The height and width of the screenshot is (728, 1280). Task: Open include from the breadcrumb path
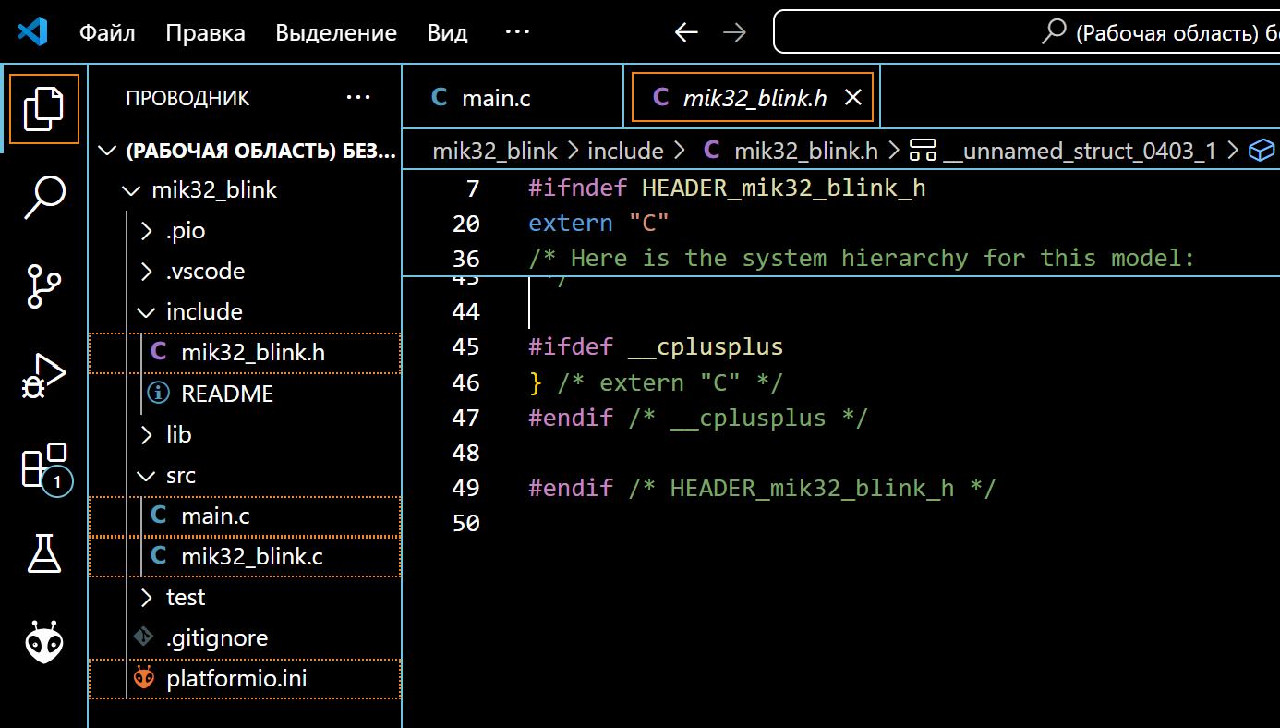[x=625, y=150]
